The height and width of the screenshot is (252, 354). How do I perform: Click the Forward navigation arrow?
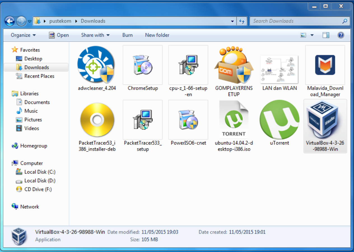(21, 21)
